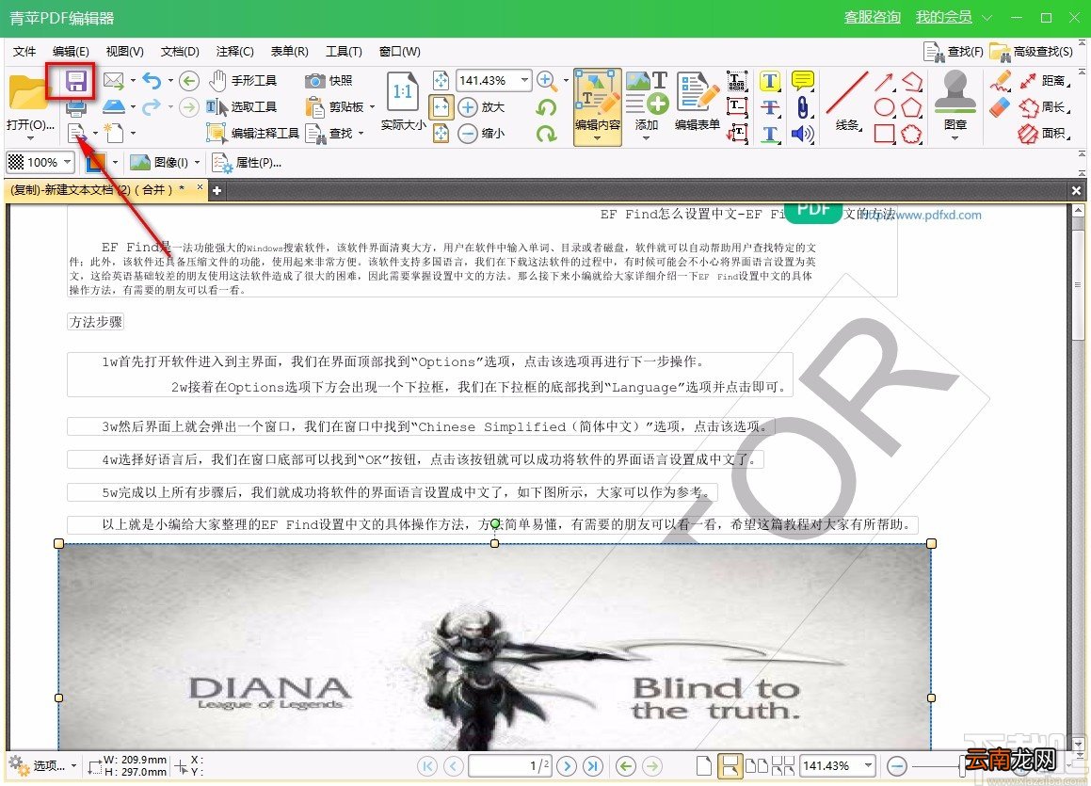Select the yellow highlight text T tool
Screen dimensions: 1091x786
tap(770, 81)
